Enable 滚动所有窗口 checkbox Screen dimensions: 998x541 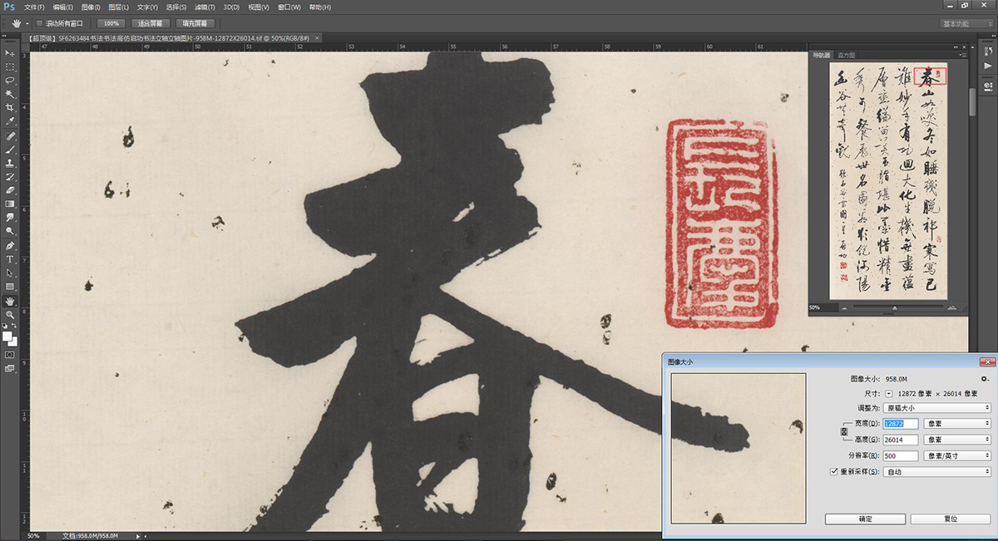tap(39, 23)
